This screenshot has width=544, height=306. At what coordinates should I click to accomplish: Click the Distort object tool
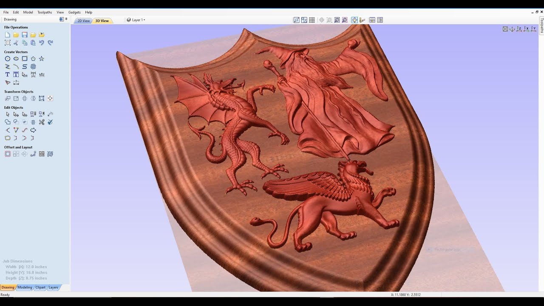coord(42,98)
